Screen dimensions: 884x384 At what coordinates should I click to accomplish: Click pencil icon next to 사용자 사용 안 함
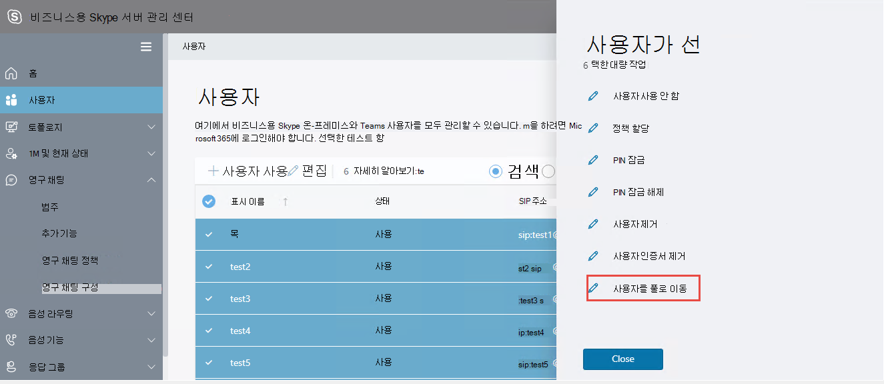tap(593, 96)
